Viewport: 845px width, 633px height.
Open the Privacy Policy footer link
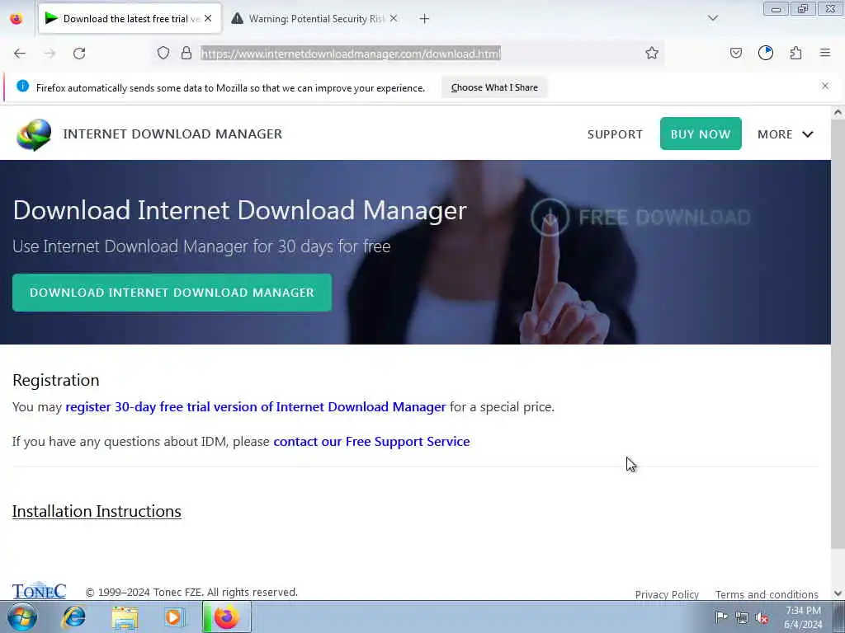[667, 594]
